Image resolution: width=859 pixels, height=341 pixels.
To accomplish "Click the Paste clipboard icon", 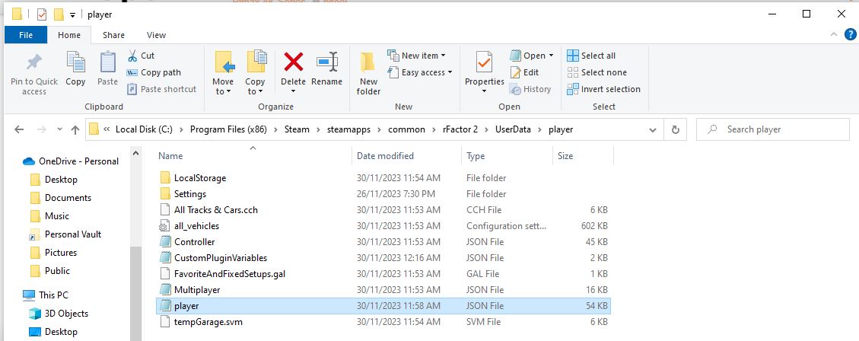I will (108, 62).
